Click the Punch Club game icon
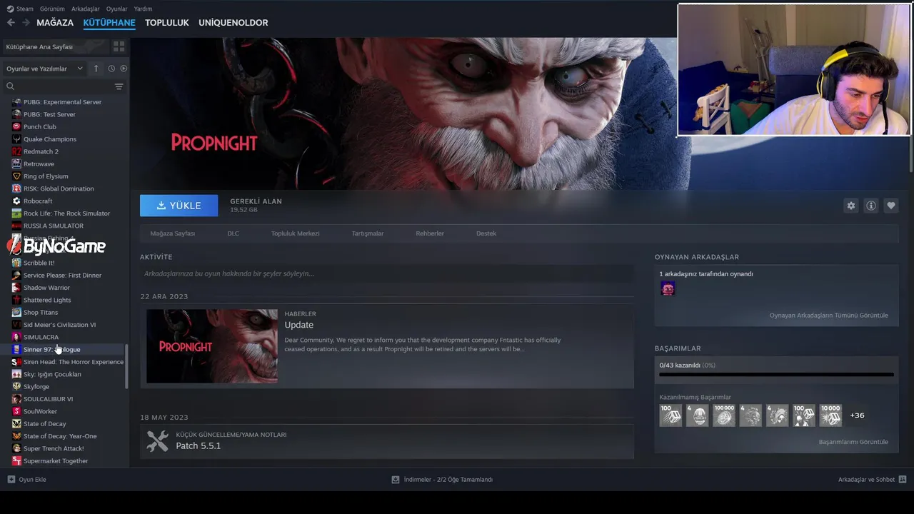This screenshot has height=514, width=914. coord(16,127)
